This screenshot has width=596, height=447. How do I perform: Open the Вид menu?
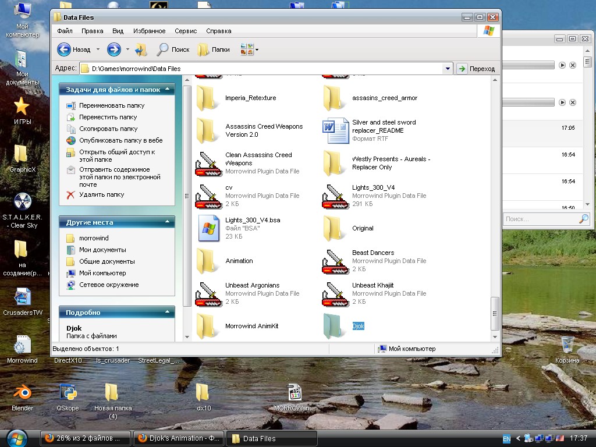tap(118, 31)
